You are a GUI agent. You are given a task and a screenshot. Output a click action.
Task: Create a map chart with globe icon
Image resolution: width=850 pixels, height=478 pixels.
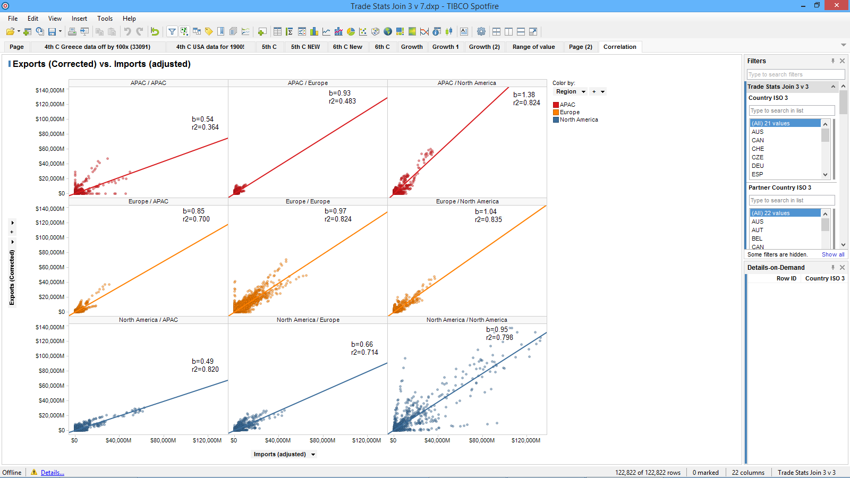click(388, 32)
